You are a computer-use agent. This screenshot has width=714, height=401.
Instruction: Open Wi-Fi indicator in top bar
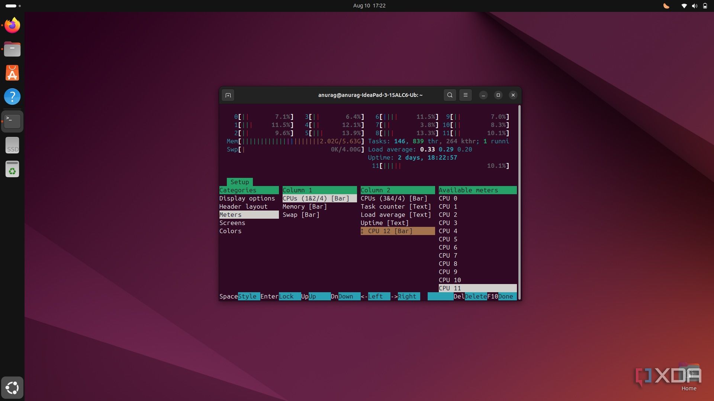click(x=684, y=6)
